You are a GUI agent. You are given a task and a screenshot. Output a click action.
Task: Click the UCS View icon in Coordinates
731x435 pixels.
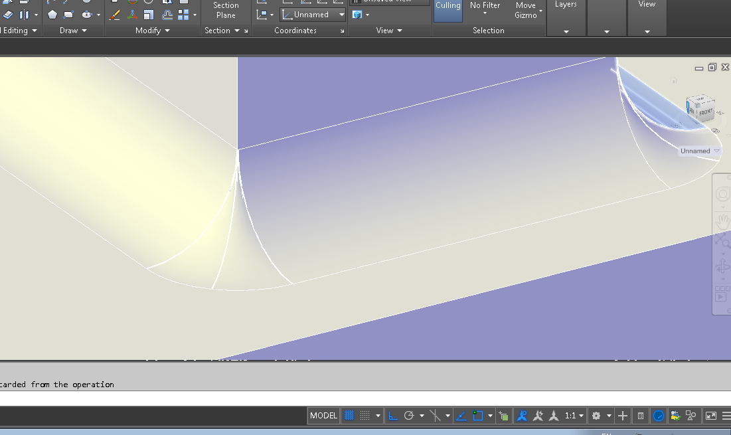coord(262,15)
